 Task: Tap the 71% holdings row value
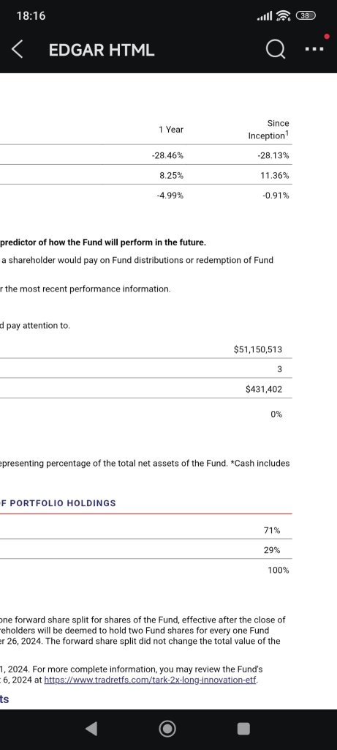[272, 530]
